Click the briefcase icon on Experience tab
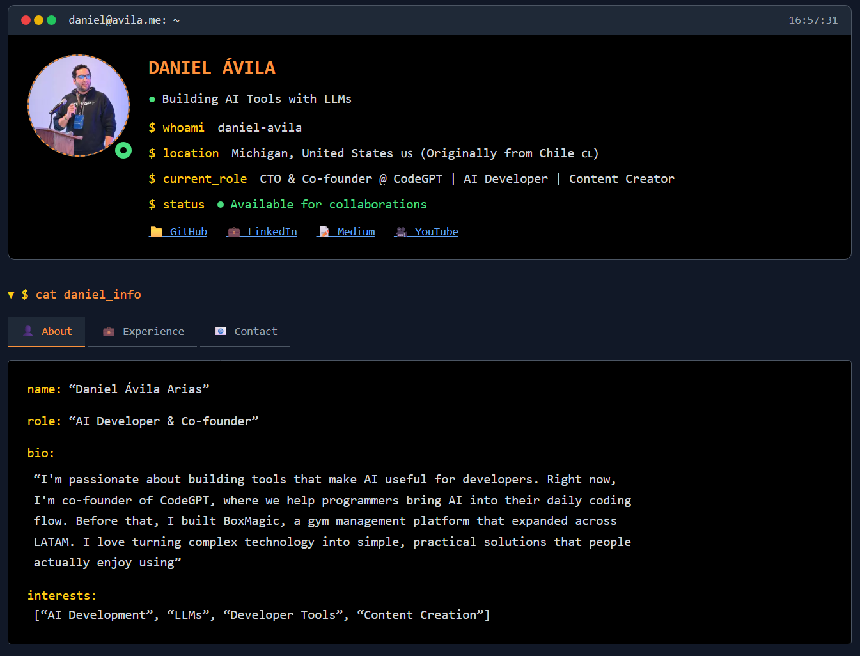860x656 pixels. click(x=109, y=331)
